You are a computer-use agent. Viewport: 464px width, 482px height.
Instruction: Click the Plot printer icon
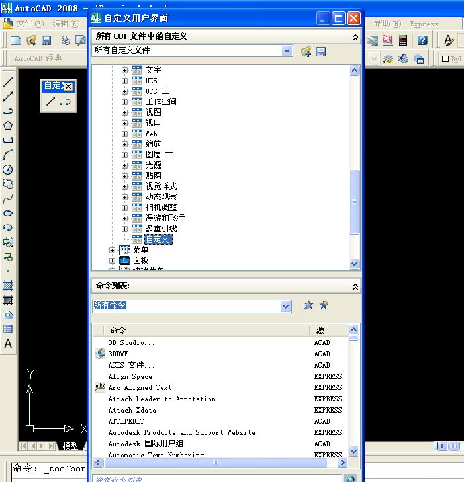point(66,40)
